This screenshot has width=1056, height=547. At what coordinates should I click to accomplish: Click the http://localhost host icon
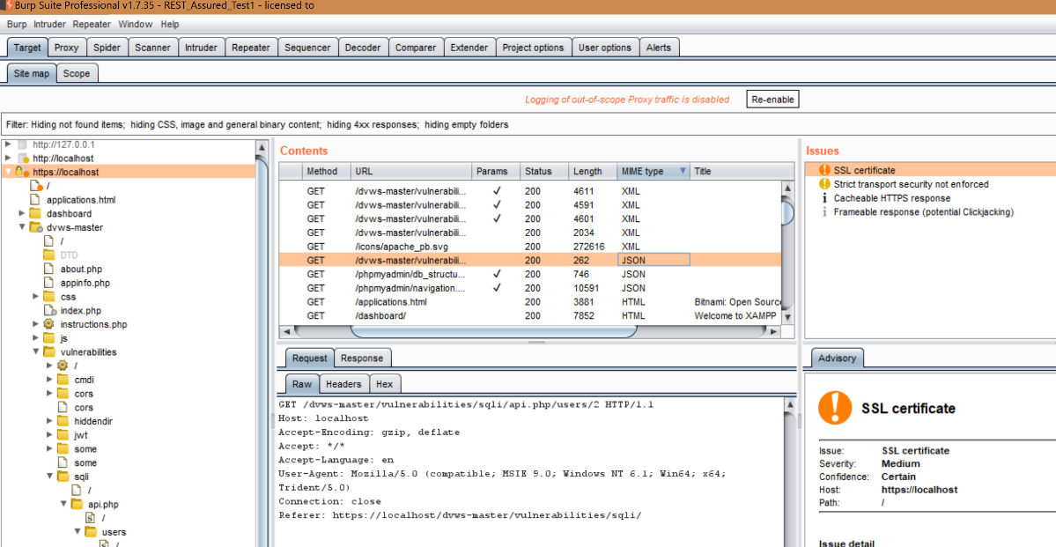point(22,159)
